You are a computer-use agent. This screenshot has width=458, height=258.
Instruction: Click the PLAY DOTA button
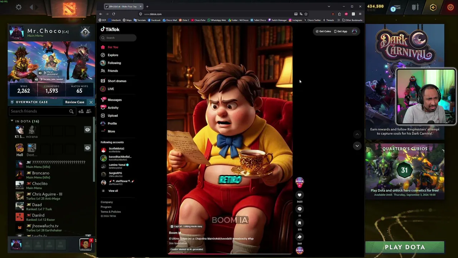(405, 247)
